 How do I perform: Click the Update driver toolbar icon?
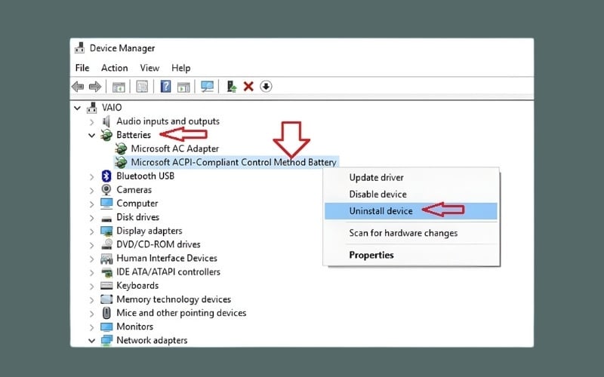tap(232, 87)
